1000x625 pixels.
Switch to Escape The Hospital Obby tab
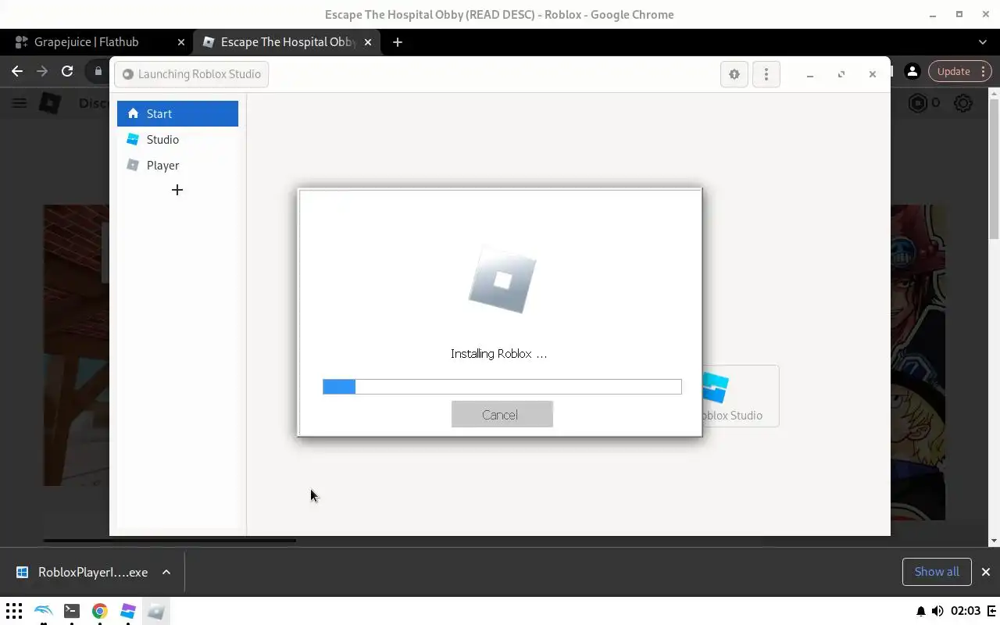click(287, 42)
